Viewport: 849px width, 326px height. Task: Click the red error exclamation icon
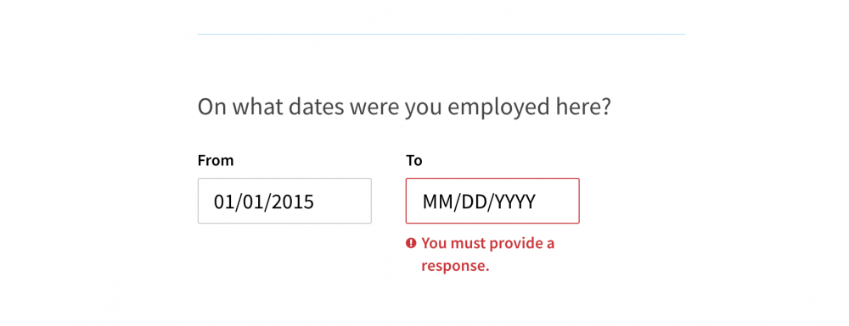[411, 243]
